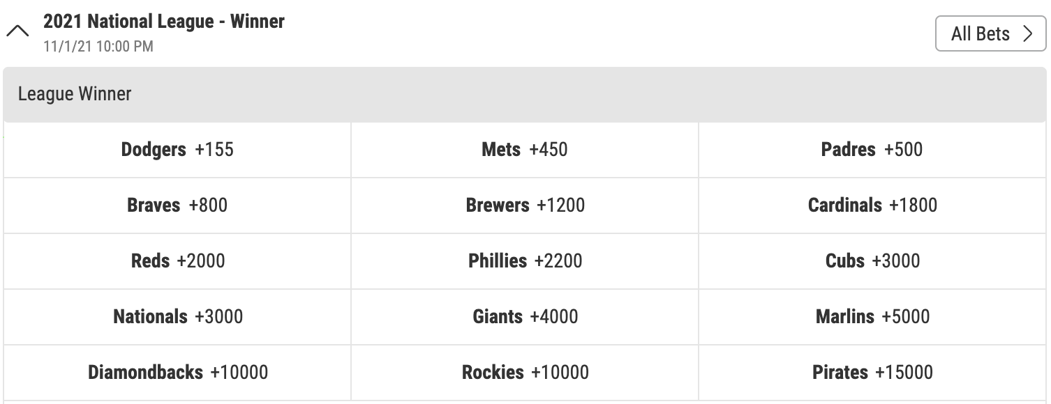Viewport: 1051px width, 404px height.
Task: Pick Phillies at +2200
Action: [x=525, y=261]
